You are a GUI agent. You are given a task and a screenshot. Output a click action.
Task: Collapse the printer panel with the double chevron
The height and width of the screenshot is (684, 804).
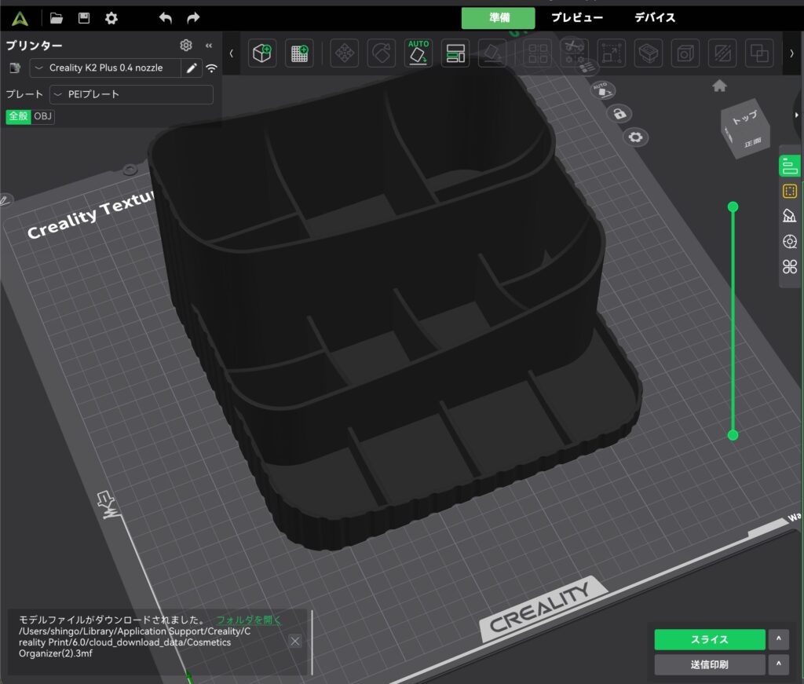(207, 46)
